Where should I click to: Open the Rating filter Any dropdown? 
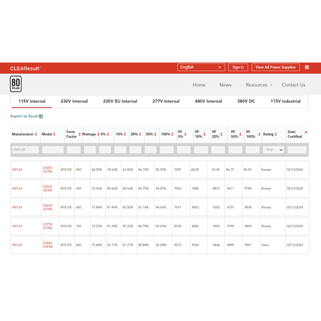[273, 150]
